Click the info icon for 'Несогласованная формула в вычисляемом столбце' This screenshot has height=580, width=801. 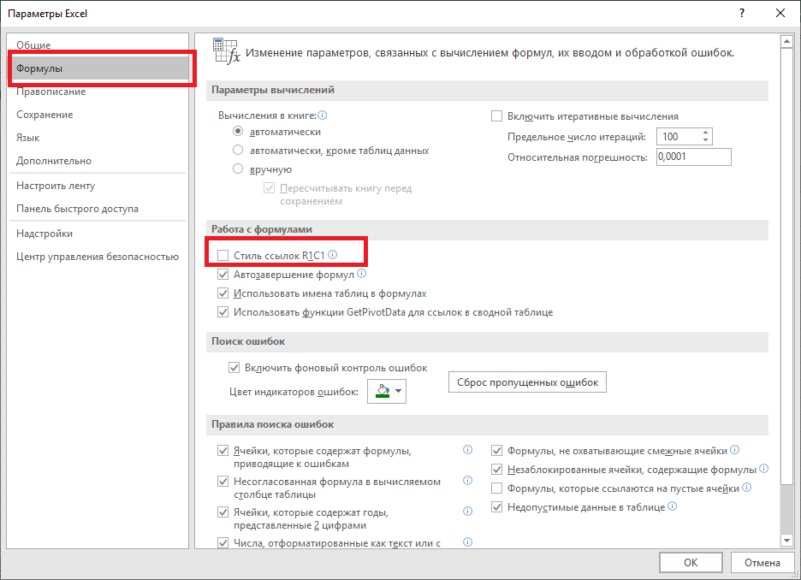pos(467,481)
